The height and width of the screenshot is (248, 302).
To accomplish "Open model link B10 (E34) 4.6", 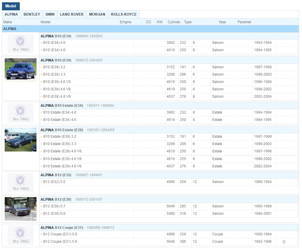I will [54, 50].
